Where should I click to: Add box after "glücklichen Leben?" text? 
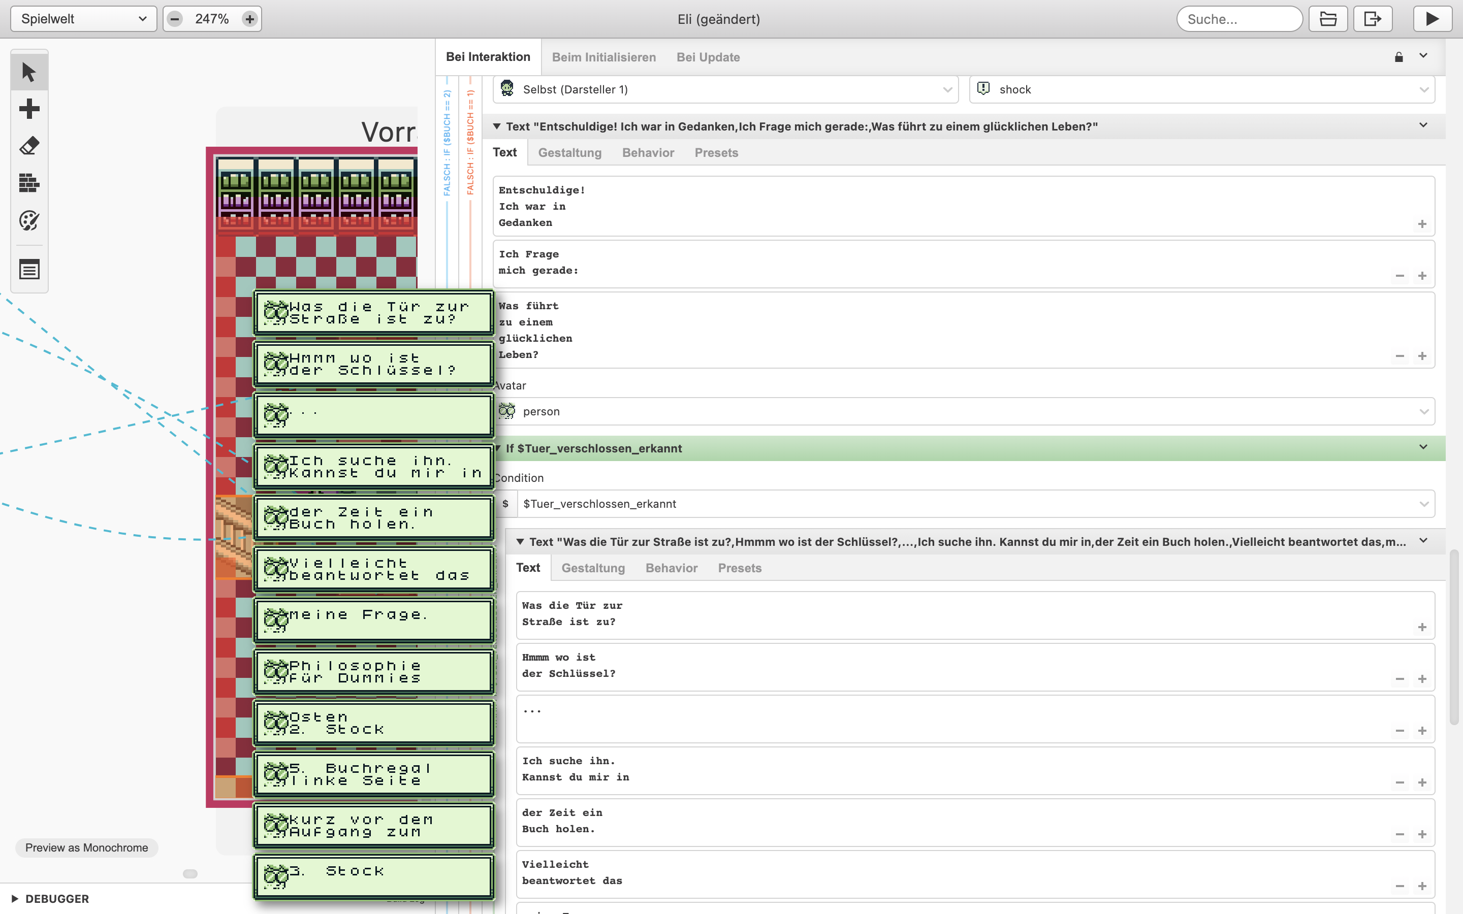[x=1422, y=356]
